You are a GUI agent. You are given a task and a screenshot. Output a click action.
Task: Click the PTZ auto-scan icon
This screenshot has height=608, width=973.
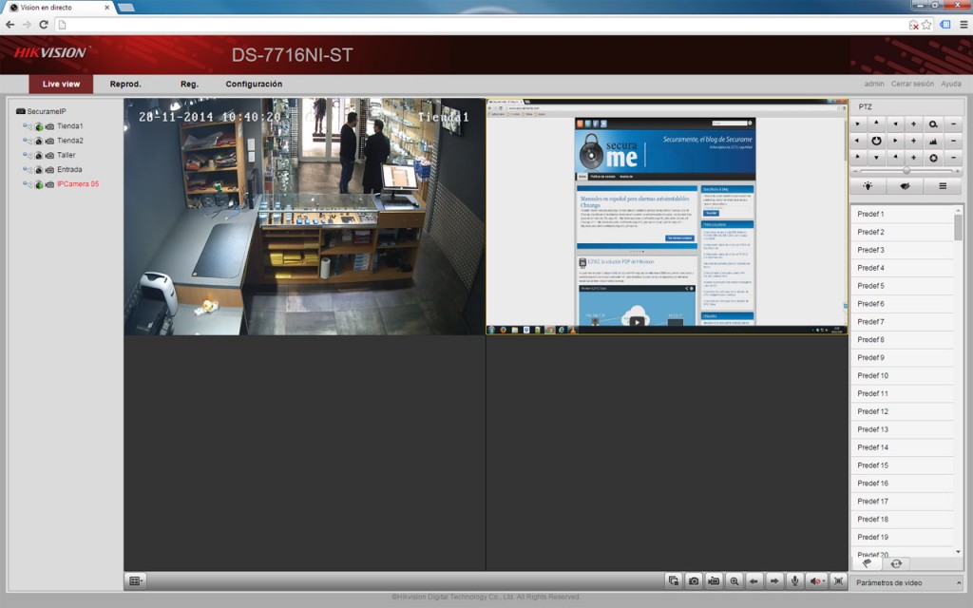point(877,141)
